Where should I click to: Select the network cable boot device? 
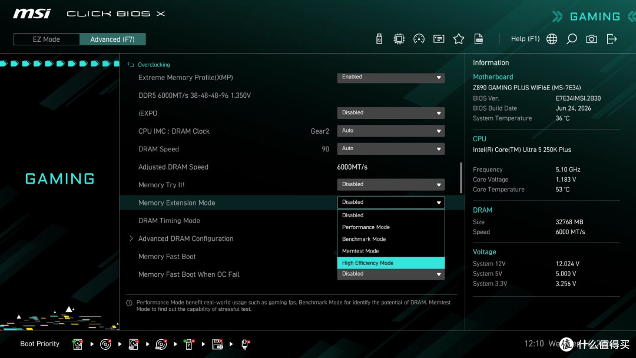pyautogui.click(x=245, y=344)
